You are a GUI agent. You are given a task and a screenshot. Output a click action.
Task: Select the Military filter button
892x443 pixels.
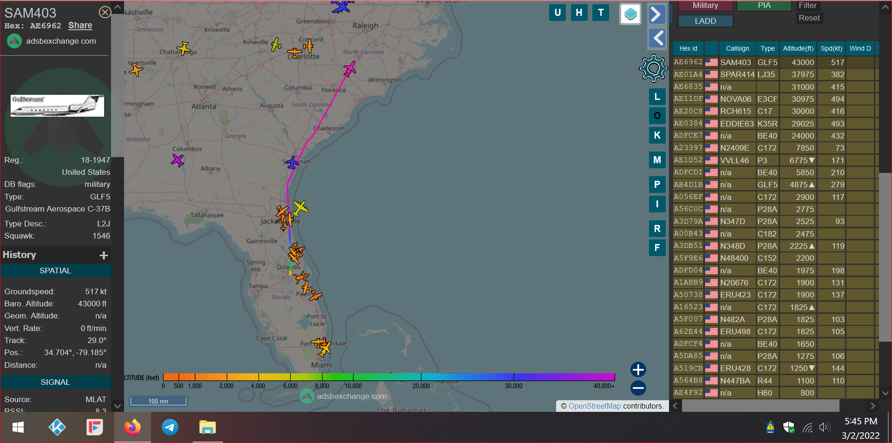click(705, 6)
